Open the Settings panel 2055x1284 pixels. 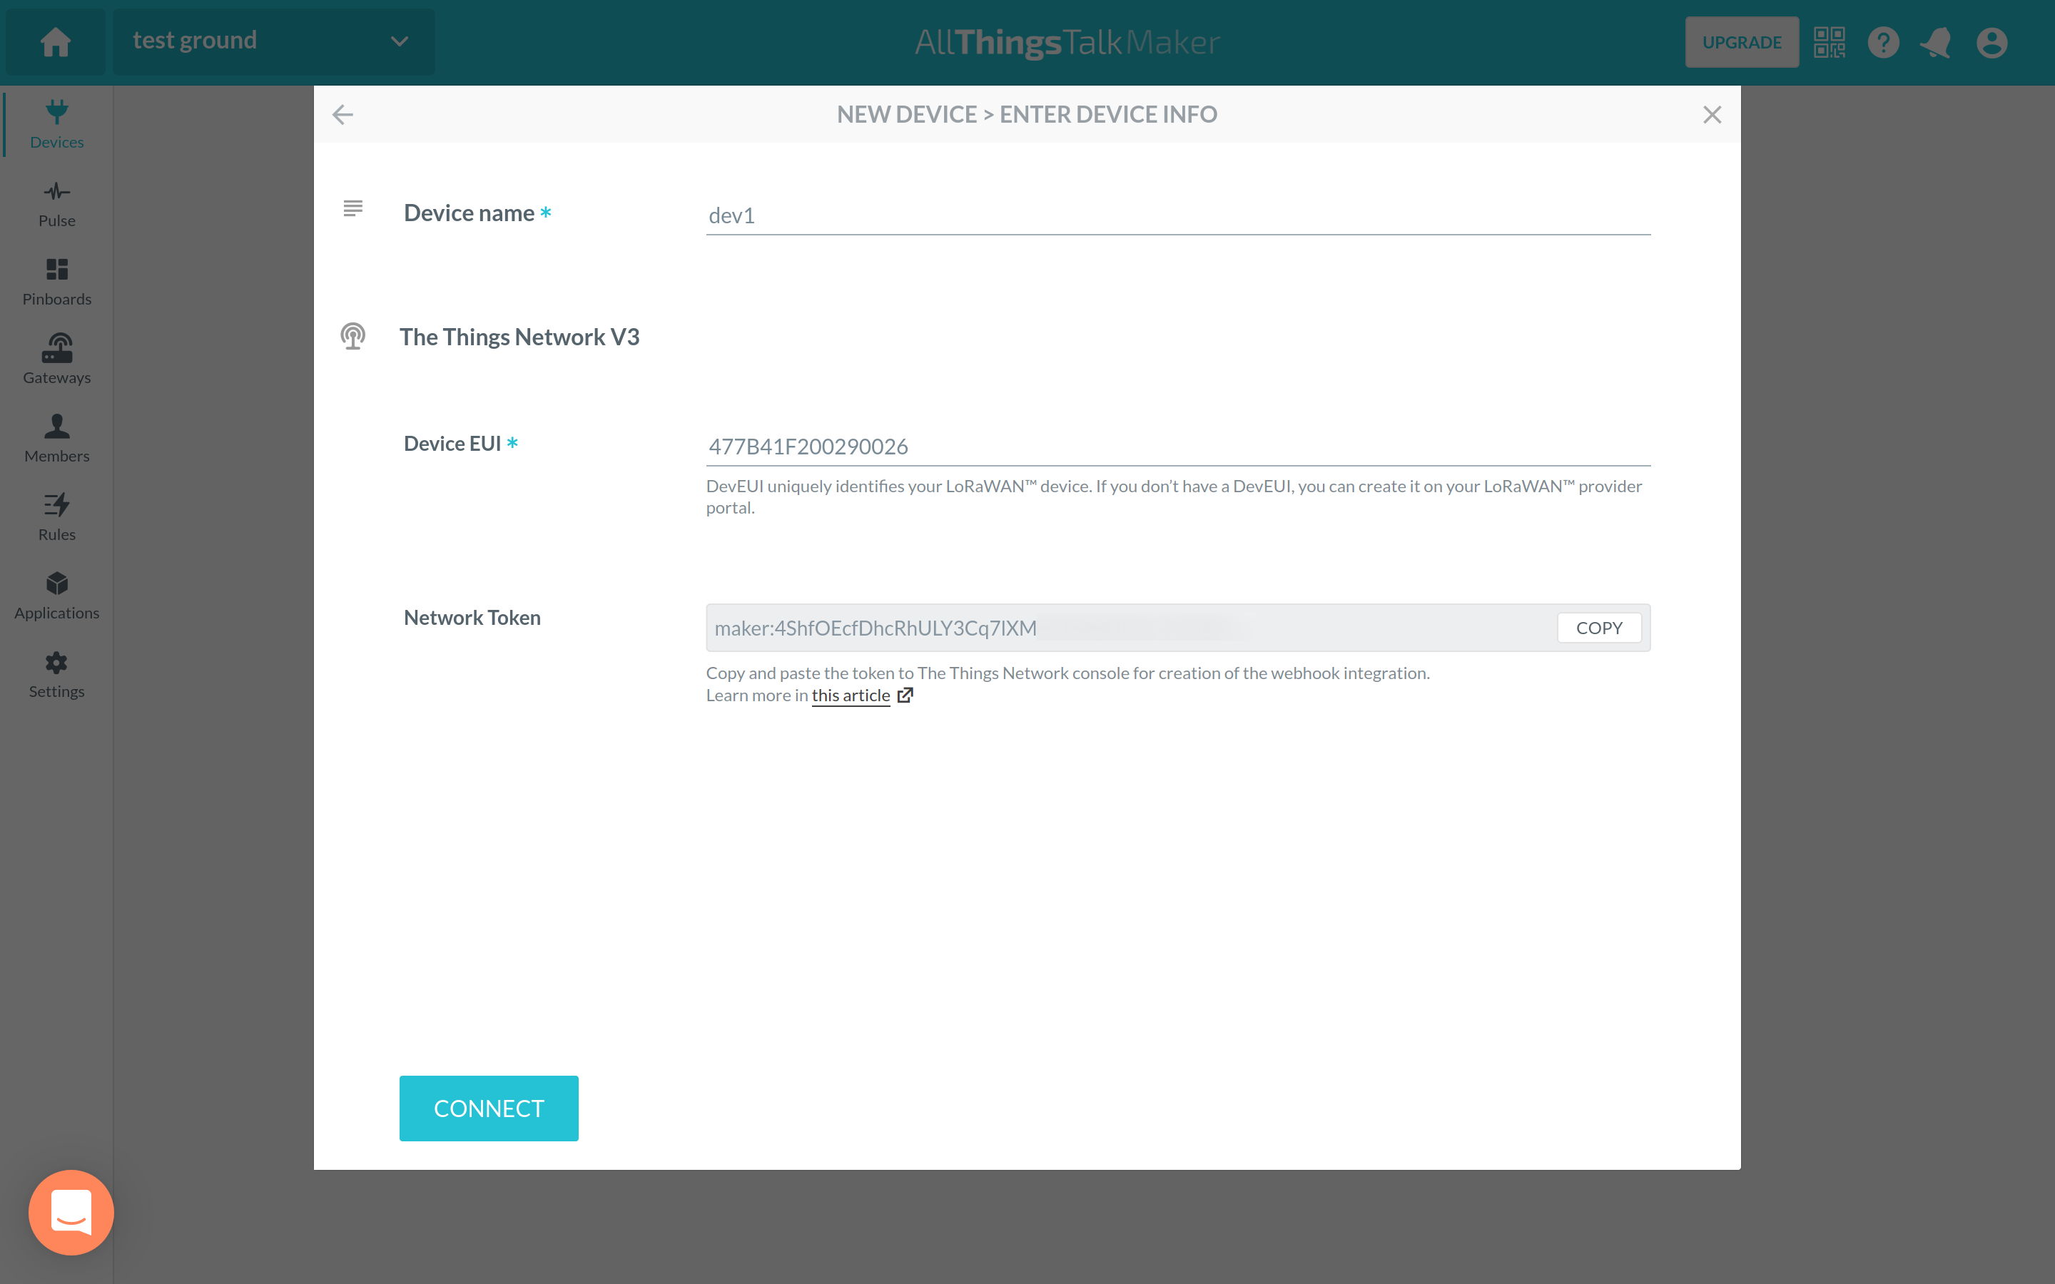click(56, 673)
